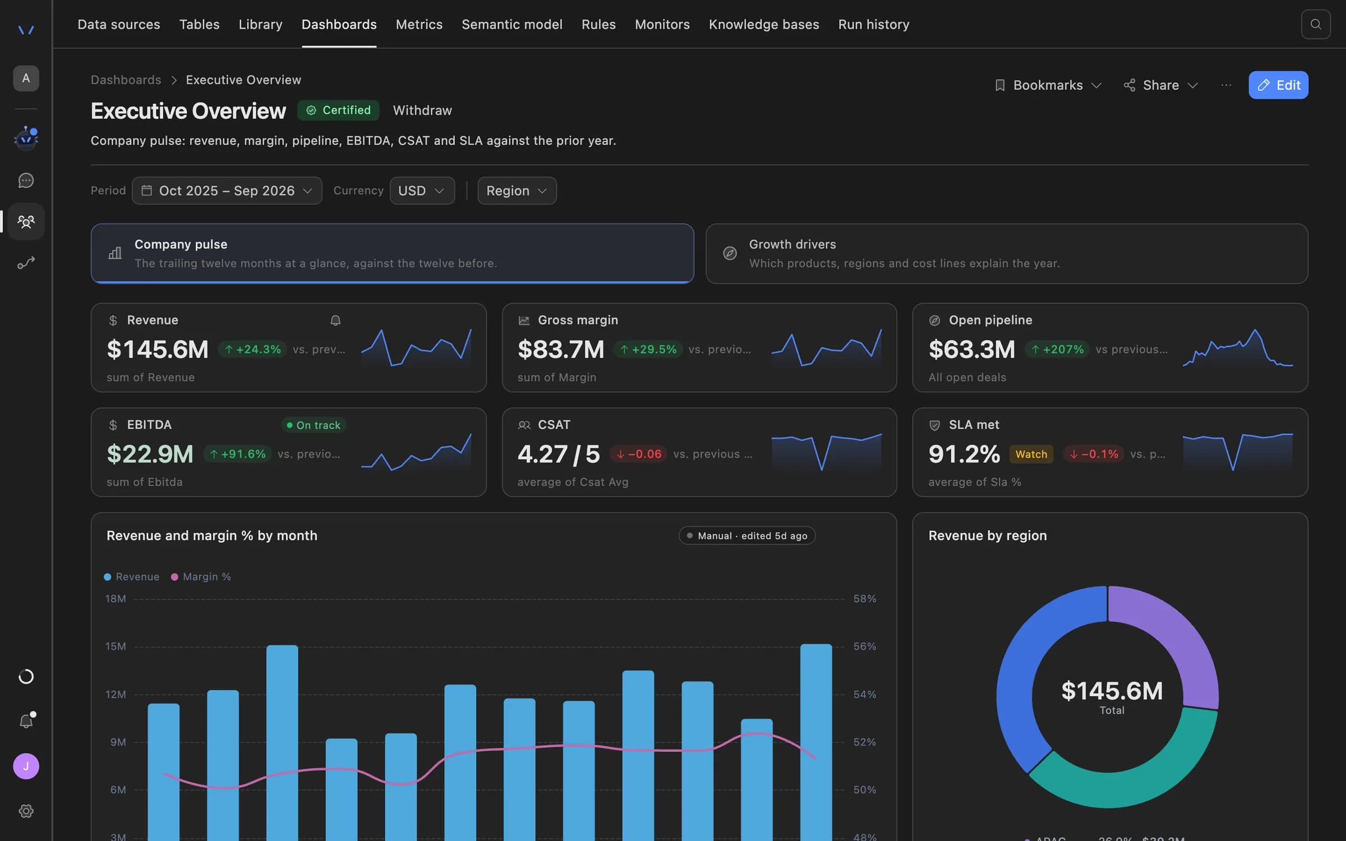This screenshot has height=841, width=1346.
Task: Click the CSAT people icon
Action: (524, 426)
